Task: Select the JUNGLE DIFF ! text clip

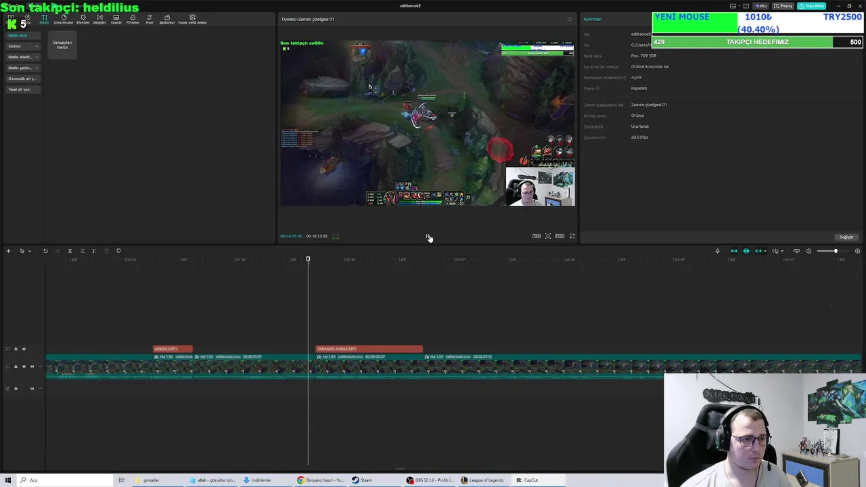Action: click(x=173, y=349)
